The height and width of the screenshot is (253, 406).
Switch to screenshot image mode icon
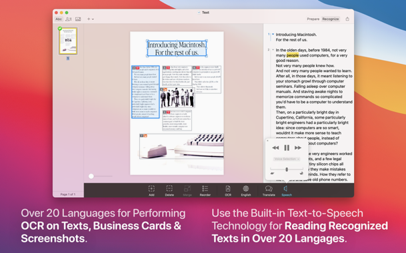coord(78,19)
